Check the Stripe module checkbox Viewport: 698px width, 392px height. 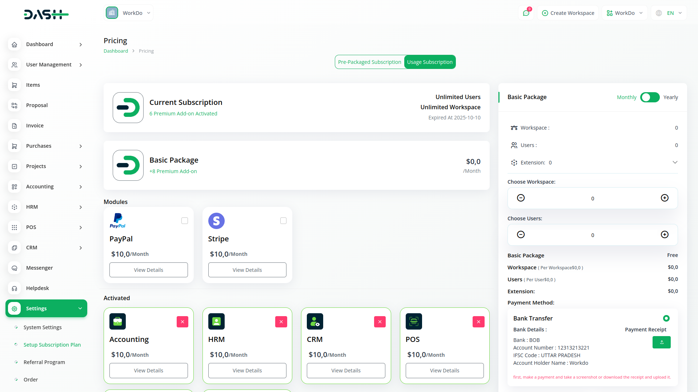pos(284,221)
